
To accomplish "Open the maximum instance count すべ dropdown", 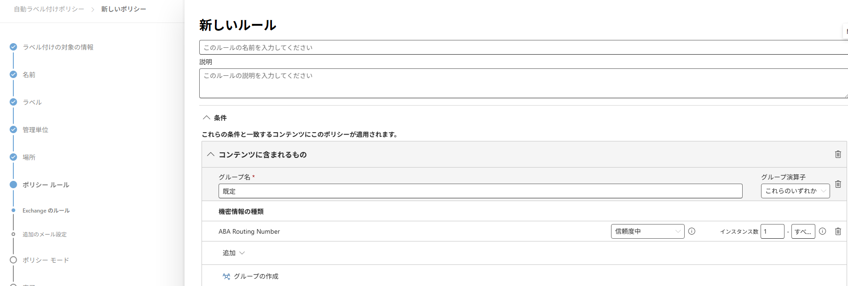I will (803, 231).
